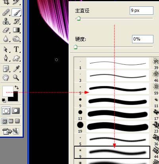This screenshot has width=159, height=164.
Task: Switch foreground and background colors
Action: pyautogui.click(x=17, y=87)
